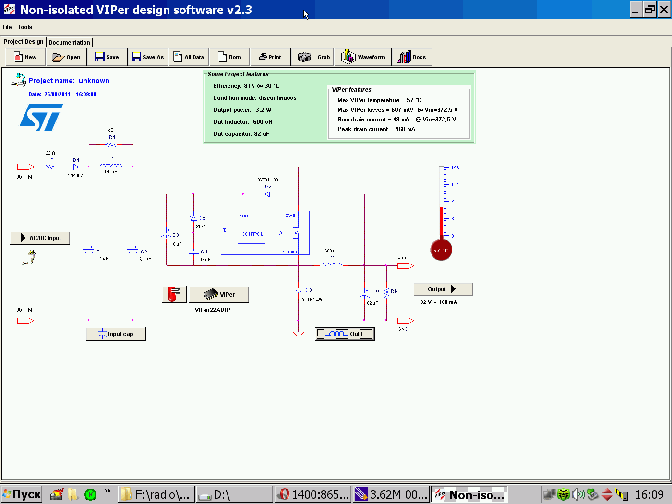Click the Dz 27 V zener diode symbol
Screen dimensions: 672x504
point(193,218)
